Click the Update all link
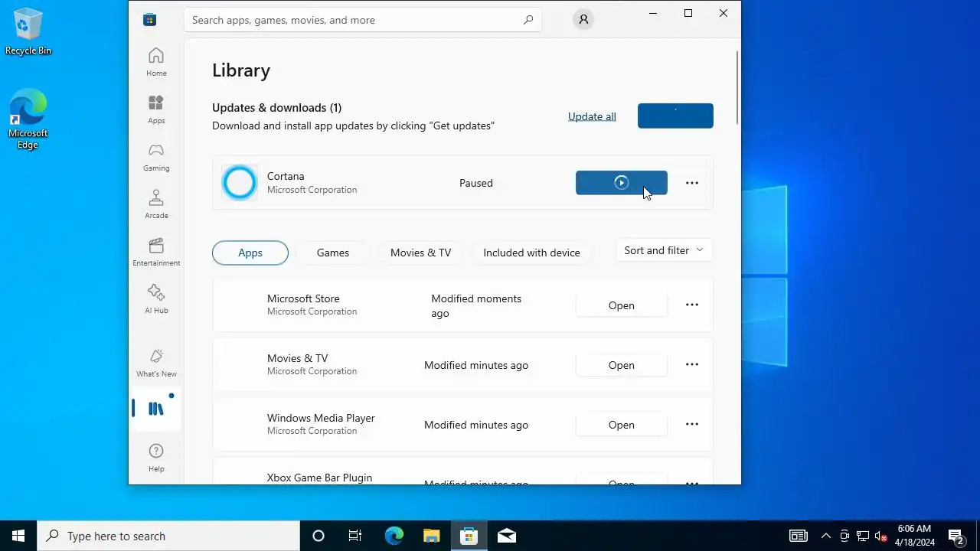This screenshot has height=551, width=980. tap(592, 116)
